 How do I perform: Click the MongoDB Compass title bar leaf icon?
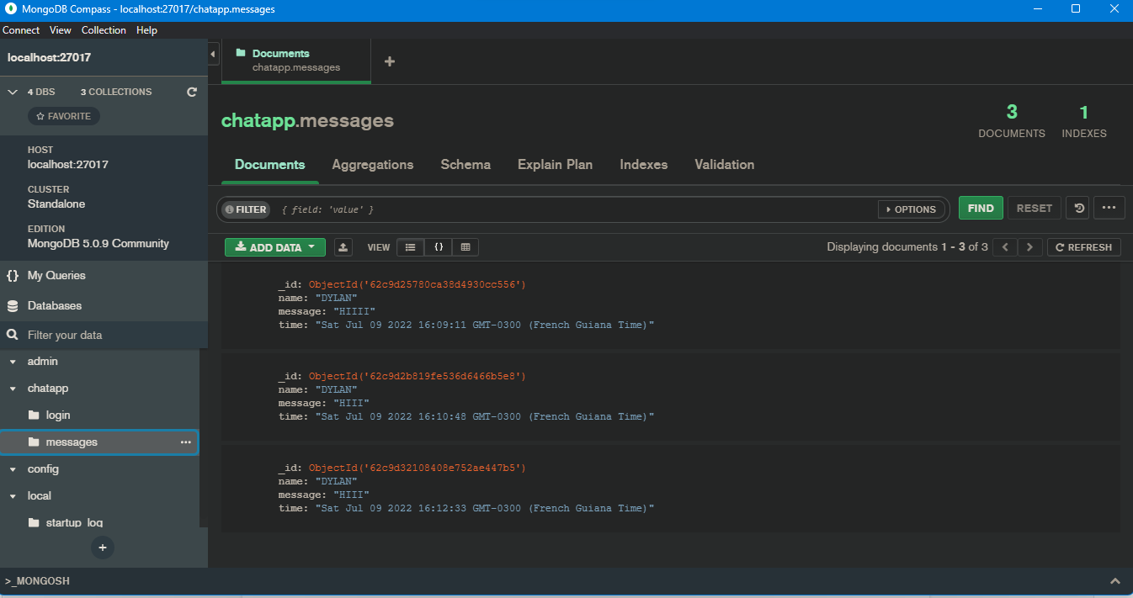click(x=11, y=9)
